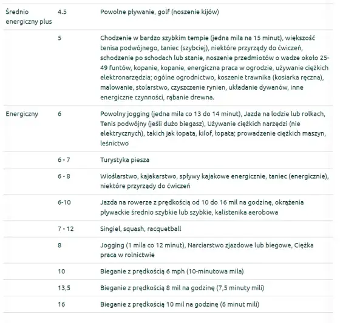
Task: Click the '6-10' MET range cell
Action: point(64,202)
